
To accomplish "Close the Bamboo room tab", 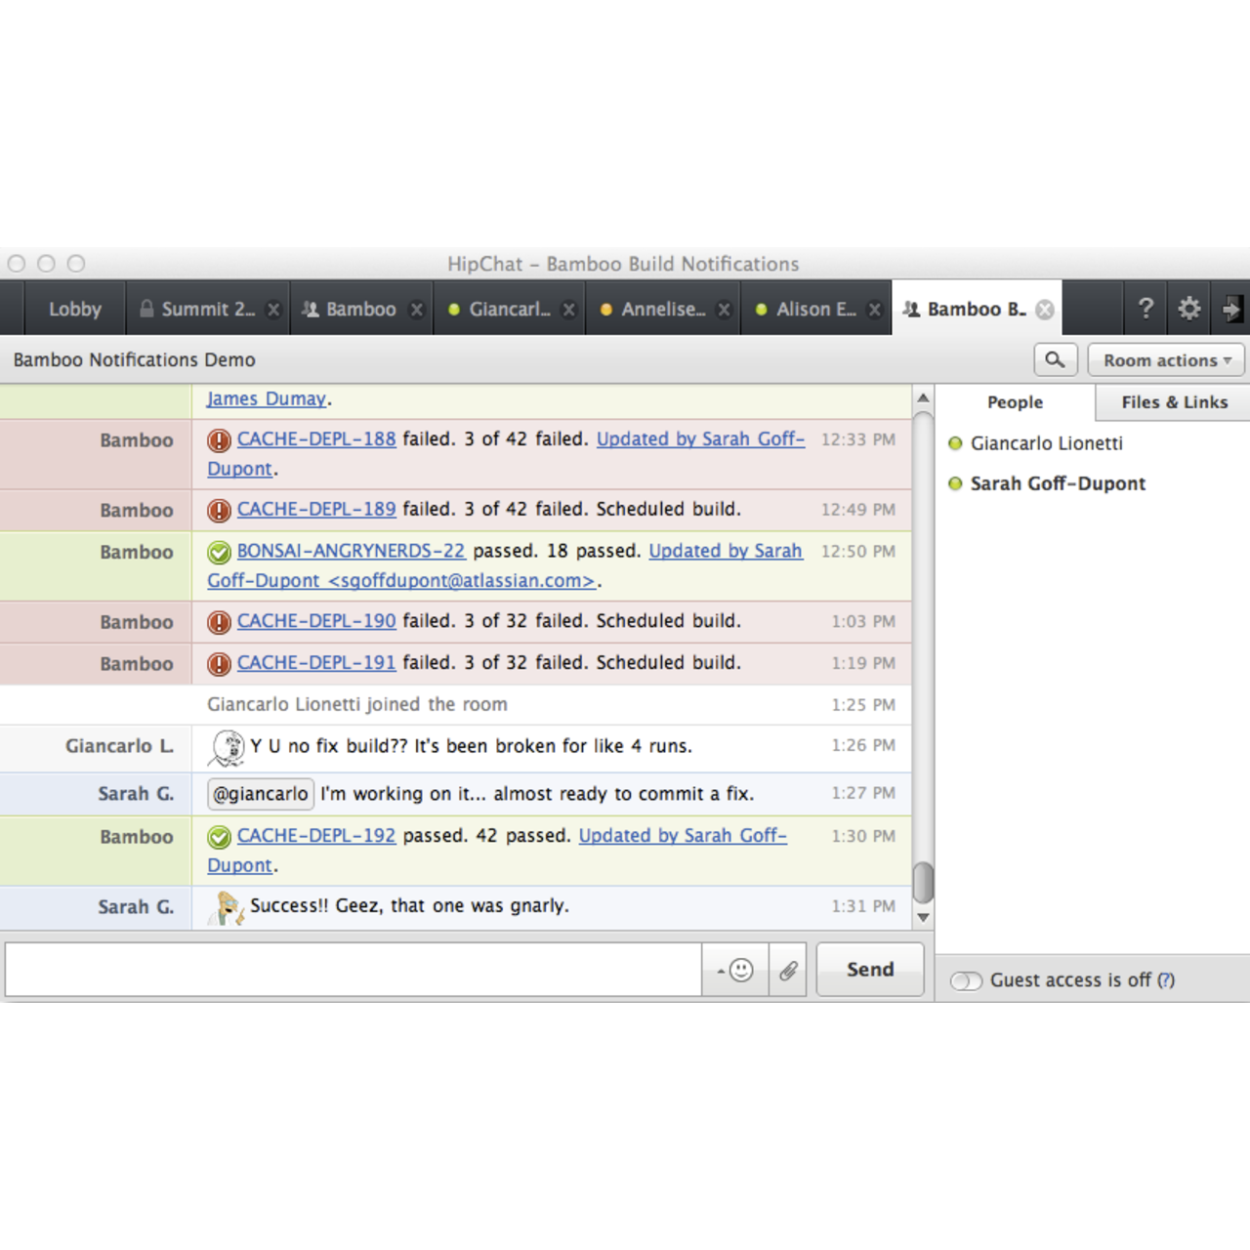I will tap(417, 310).
